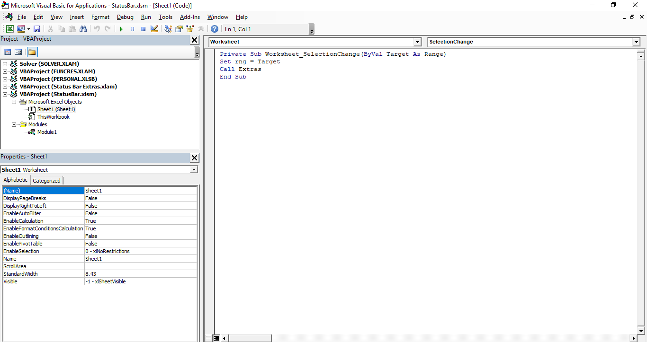Run the macro with the green play icon
Screen dimensions: 647x342
pos(121,29)
